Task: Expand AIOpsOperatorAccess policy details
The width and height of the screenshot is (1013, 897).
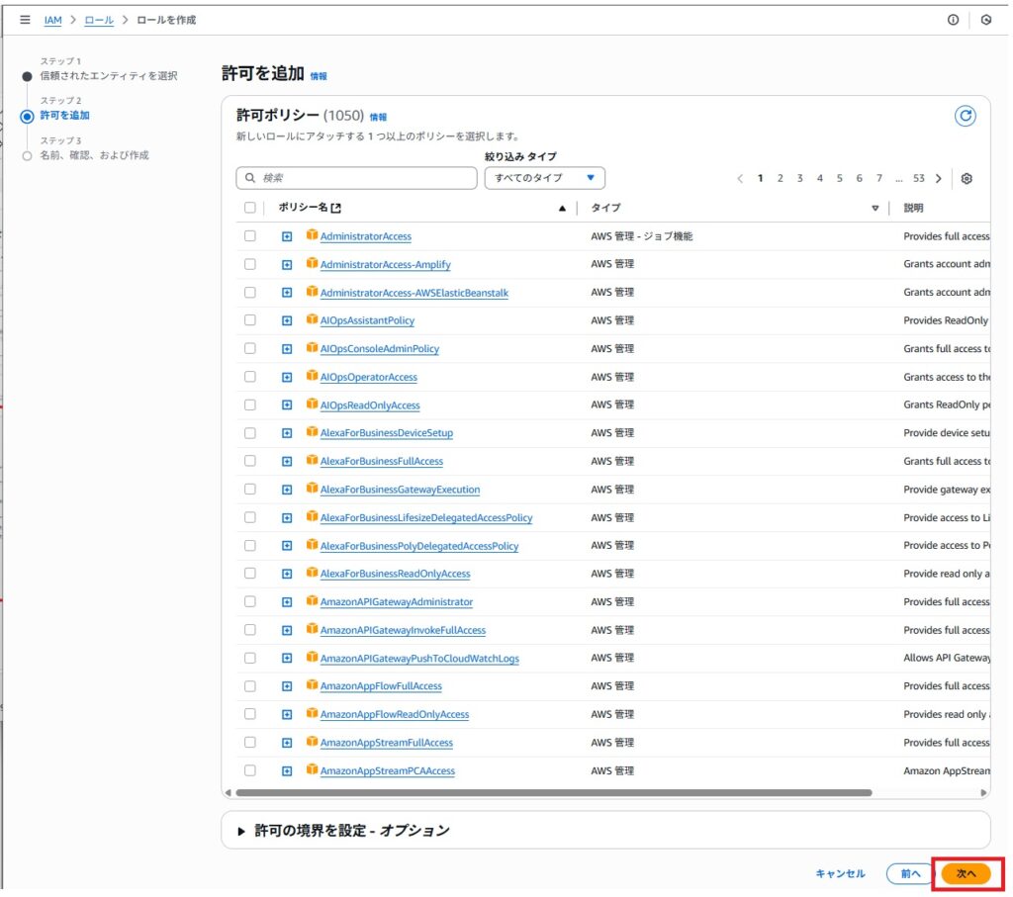Action: point(287,377)
